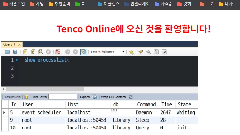Commit transaction checkmark icon
240x135 pixels.
click(x=68, y=52)
